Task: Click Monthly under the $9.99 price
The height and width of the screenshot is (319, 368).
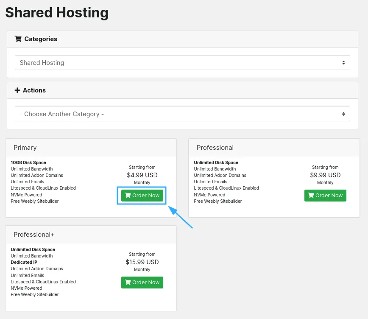Action: point(325,182)
